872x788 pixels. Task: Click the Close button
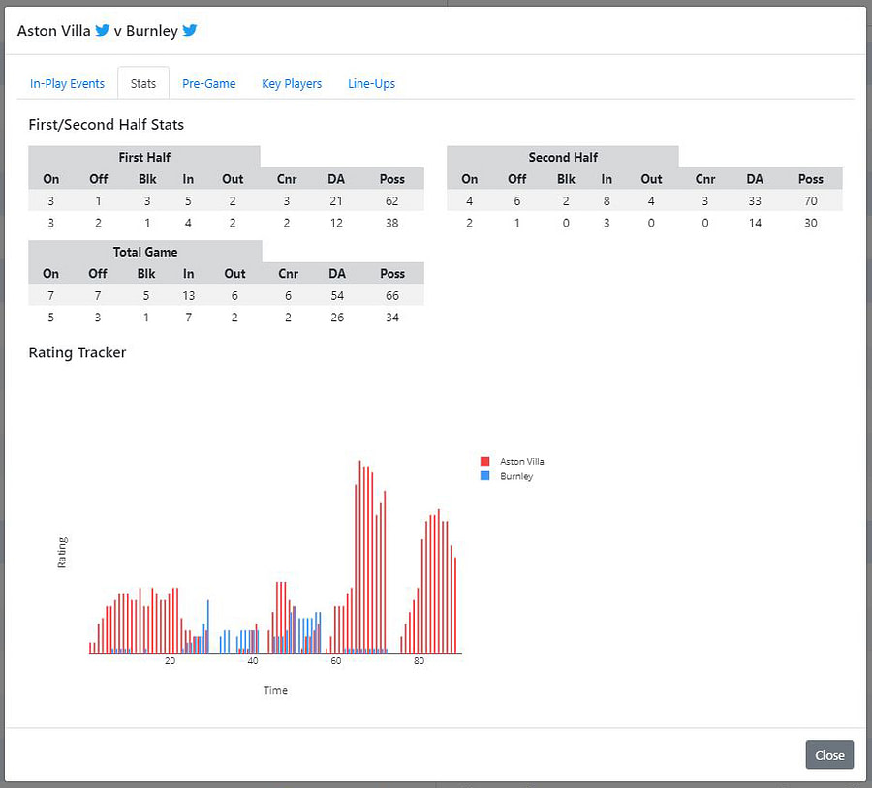[829, 755]
